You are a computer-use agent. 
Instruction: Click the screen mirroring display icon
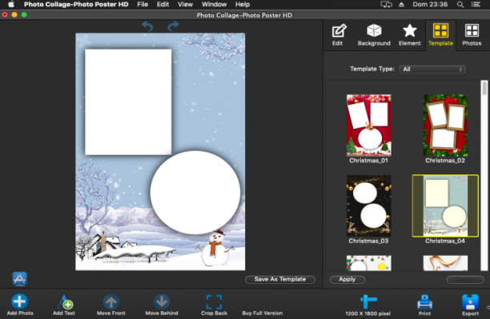(386, 4)
